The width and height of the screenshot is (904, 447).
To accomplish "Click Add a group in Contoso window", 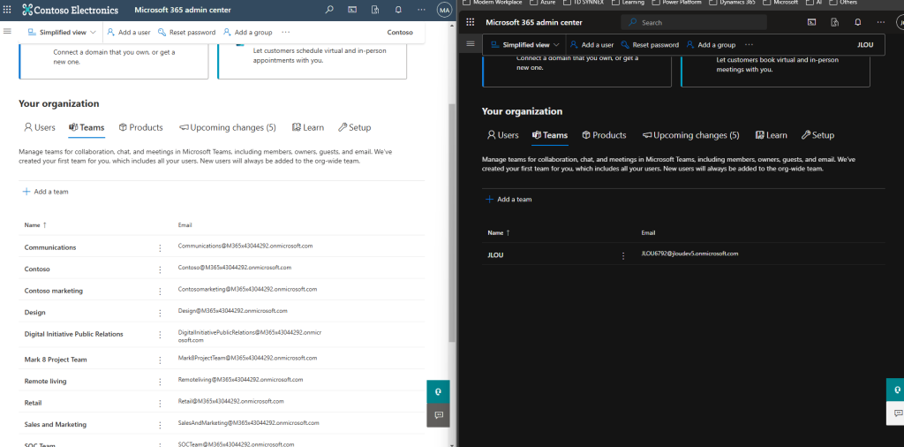I will click(248, 33).
